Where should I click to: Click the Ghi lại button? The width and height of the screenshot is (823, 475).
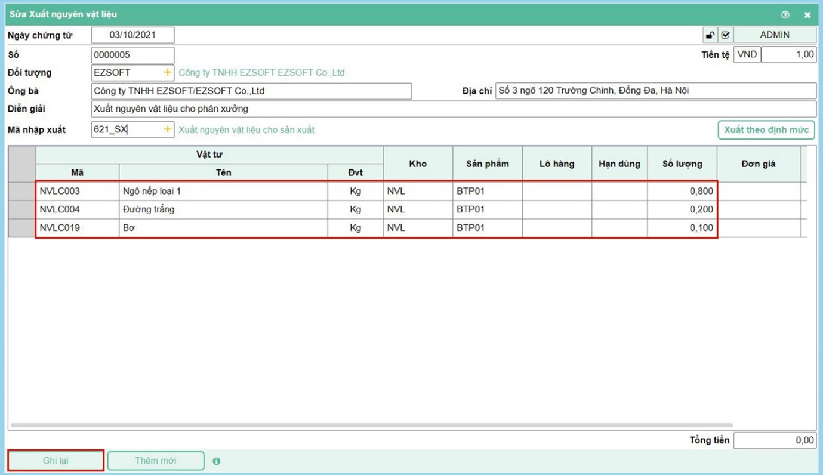(56, 461)
